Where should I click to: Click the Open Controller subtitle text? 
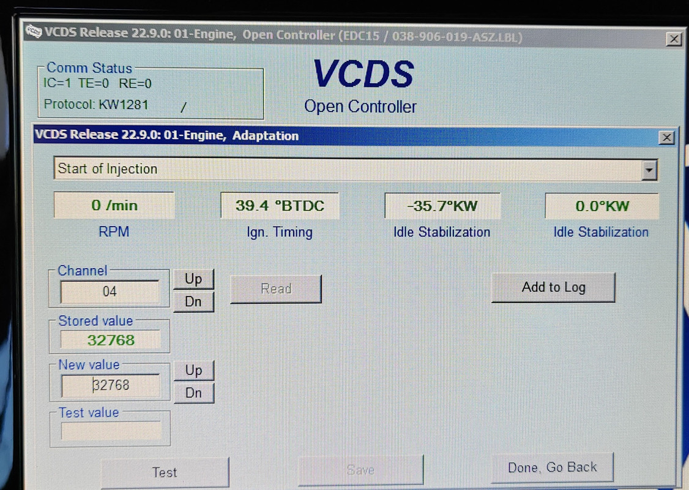coord(360,107)
